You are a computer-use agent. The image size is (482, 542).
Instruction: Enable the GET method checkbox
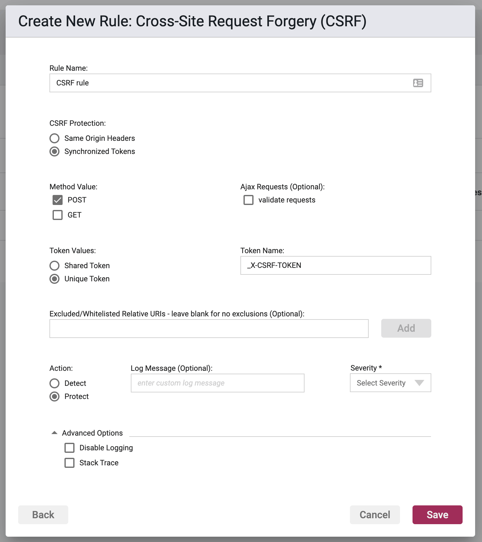58,215
